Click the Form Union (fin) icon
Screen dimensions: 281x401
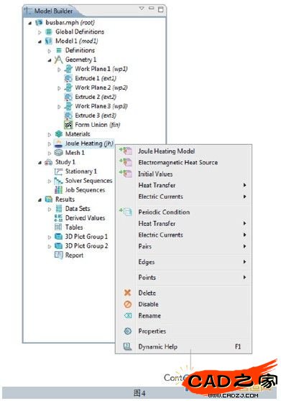68,125
